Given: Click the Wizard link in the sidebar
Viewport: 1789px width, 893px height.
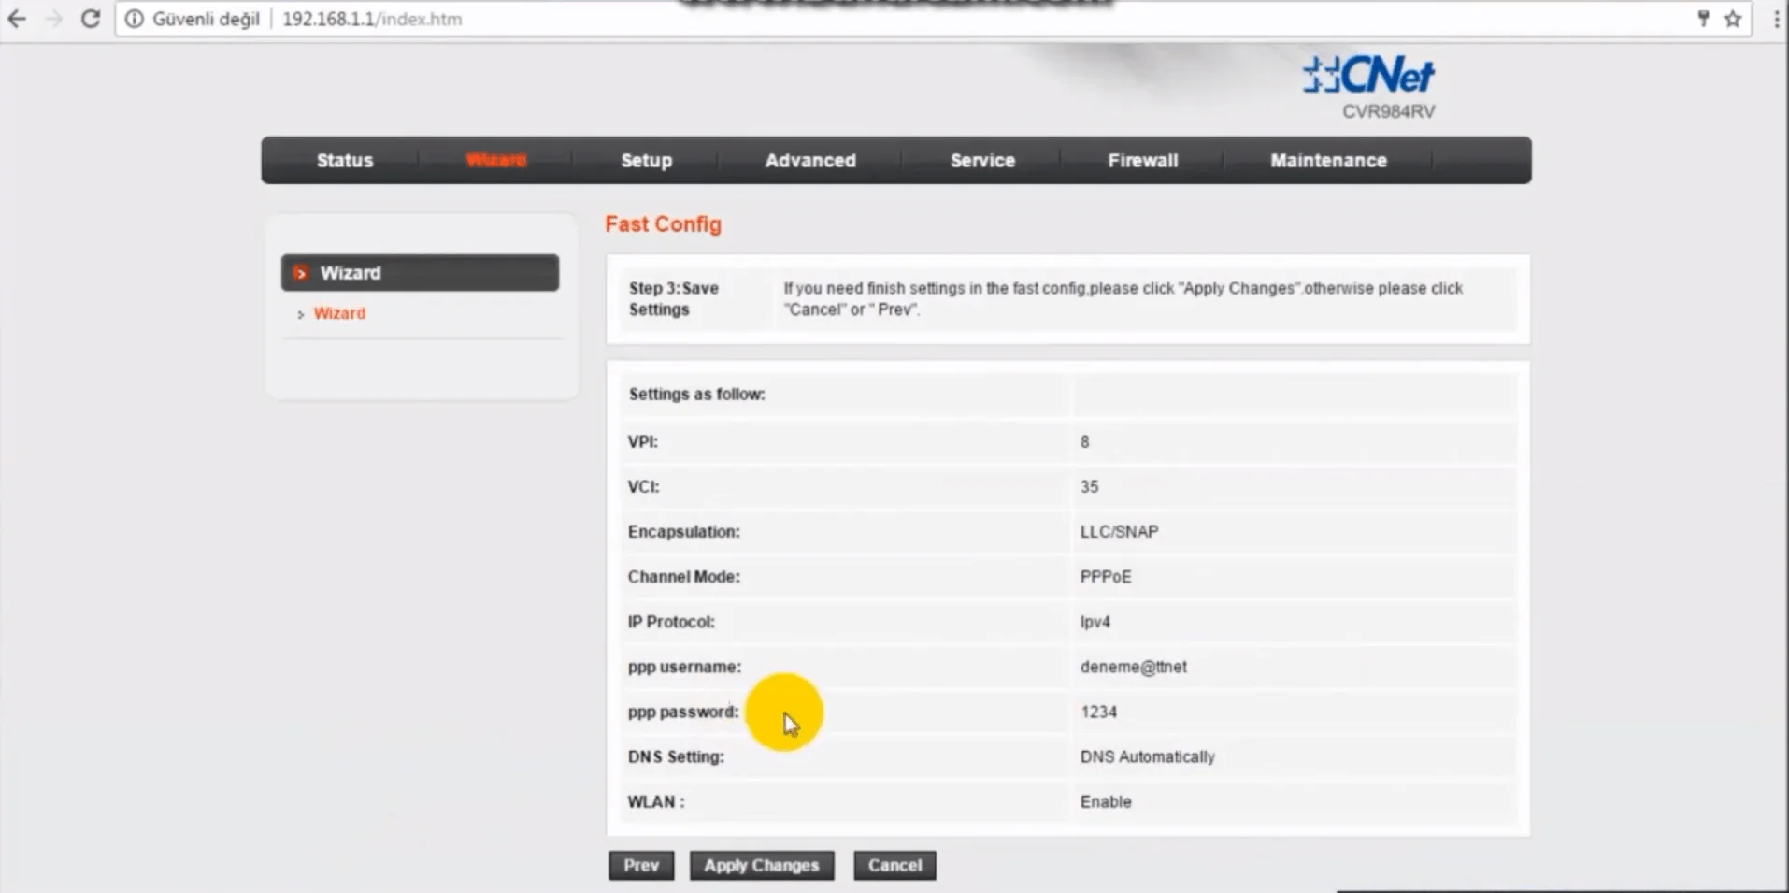Looking at the screenshot, I should [x=339, y=313].
